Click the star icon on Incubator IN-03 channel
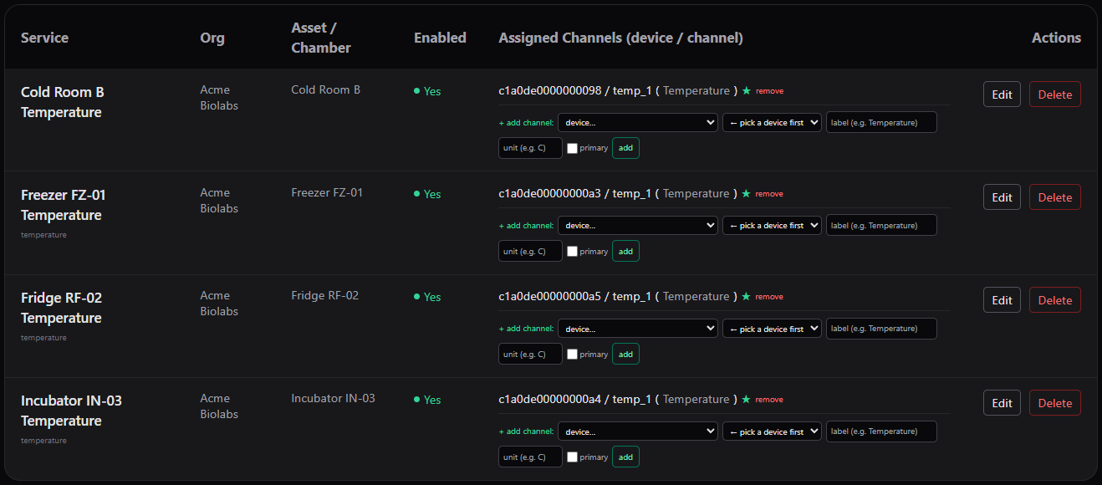1102x485 pixels. tap(747, 399)
